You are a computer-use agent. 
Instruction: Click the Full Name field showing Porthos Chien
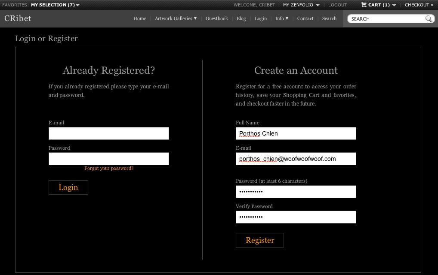pyautogui.click(x=296, y=133)
